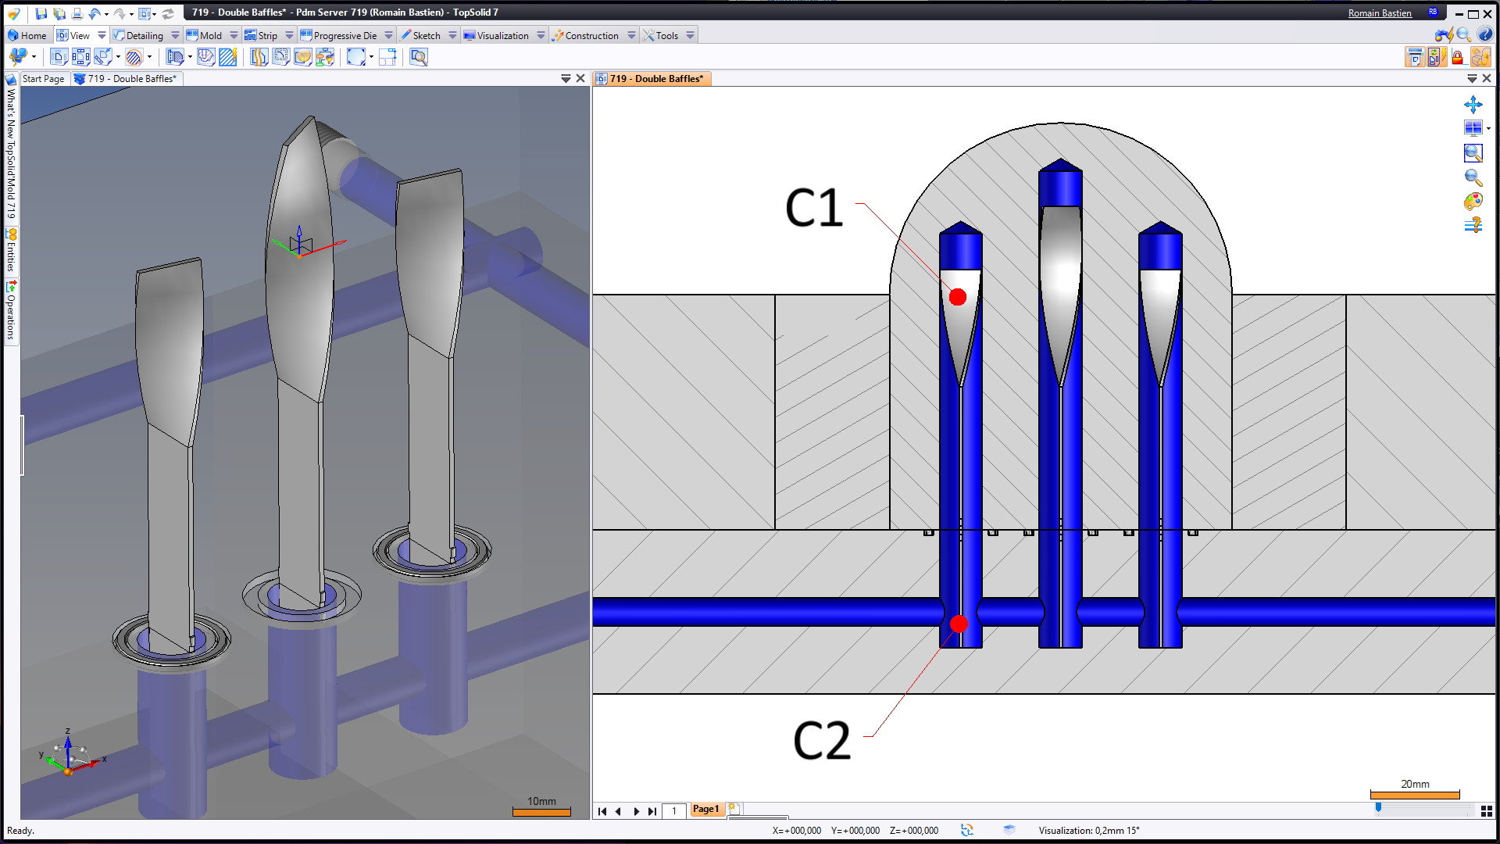Toggle the orange 3D printer-style view button
Screen dimensions: 1500x844
pos(1480,57)
